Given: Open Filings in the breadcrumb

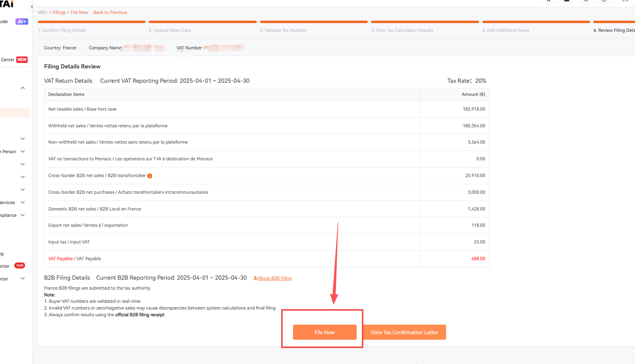Looking at the screenshot, I should (59, 12).
